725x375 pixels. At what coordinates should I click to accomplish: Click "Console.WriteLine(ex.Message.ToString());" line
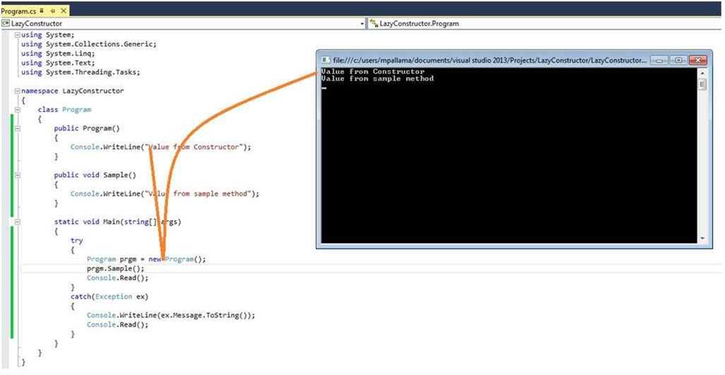171,316
